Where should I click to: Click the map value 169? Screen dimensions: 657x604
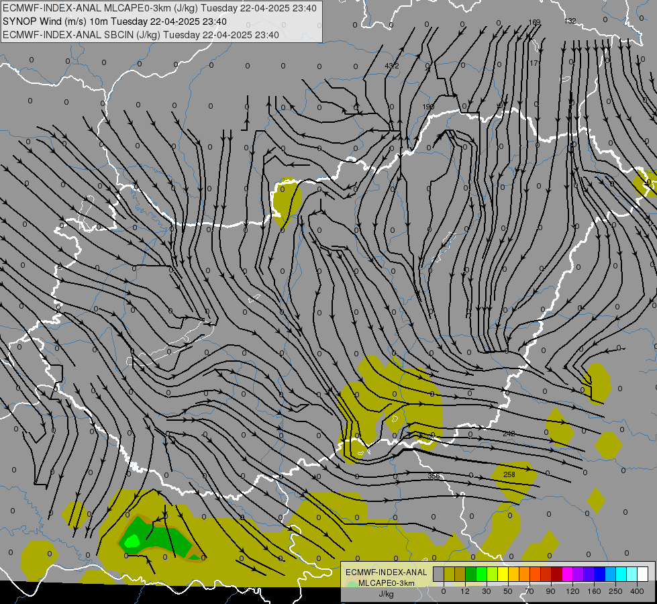tap(534, 22)
